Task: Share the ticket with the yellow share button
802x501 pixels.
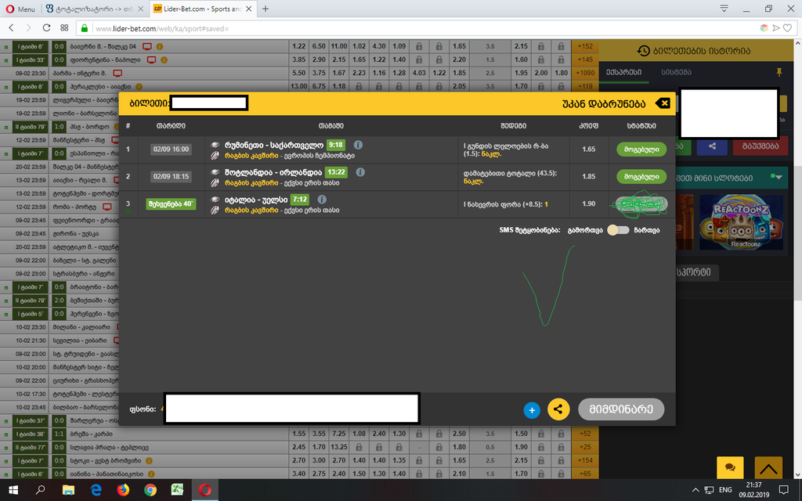Action: pyautogui.click(x=558, y=409)
